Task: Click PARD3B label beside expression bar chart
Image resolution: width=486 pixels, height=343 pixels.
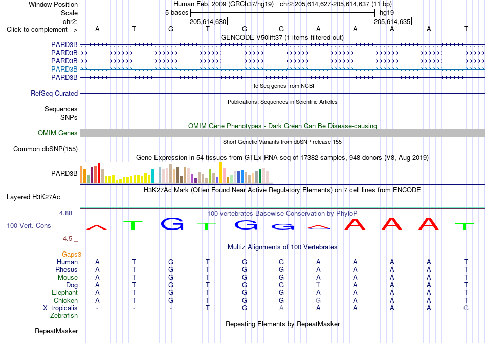Action: pyautogui.click(x=64, y=173)
